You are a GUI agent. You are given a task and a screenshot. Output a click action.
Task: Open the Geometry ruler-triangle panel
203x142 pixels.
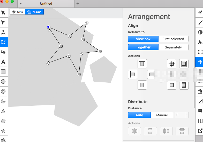point(200,101)
